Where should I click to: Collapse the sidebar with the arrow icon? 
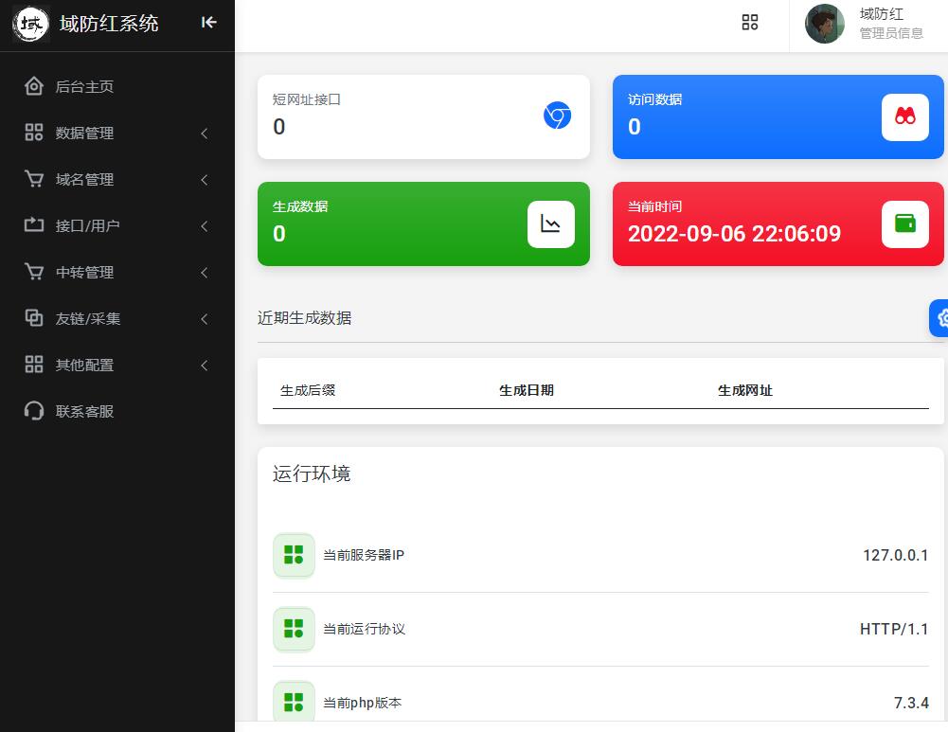pyautogui.click(x=209, y=23)
